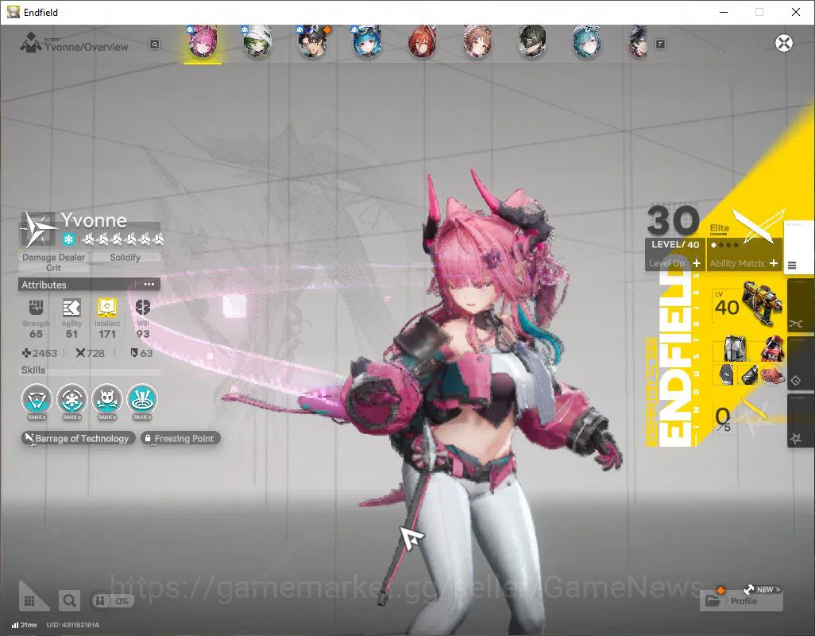Open the Attributes details via three-dots button
This screenshot has height=636, width=815.
click(149, 285)
